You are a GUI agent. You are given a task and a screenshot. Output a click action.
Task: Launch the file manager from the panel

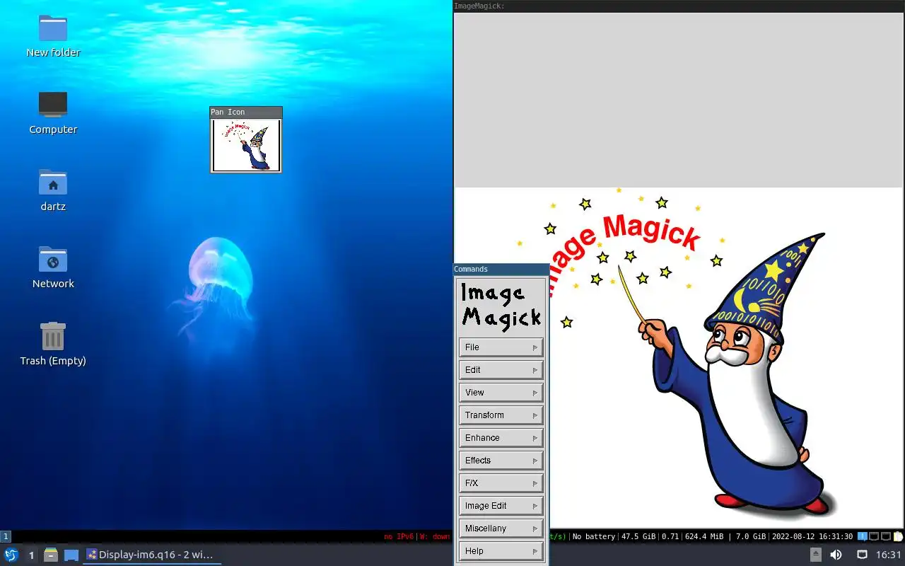[x=51, y=555]
